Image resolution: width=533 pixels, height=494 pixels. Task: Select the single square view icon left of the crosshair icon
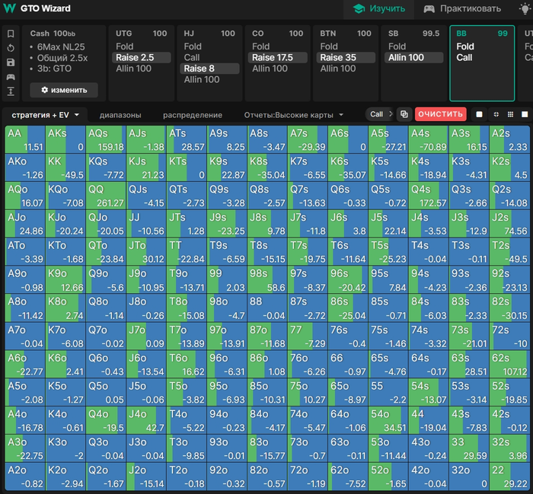point(479,114)
